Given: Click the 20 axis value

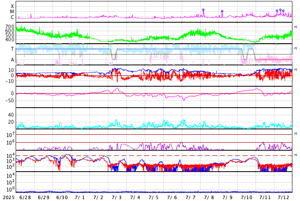Looking at the screenshot, I should pyautogui.click(x=11, y=122).
